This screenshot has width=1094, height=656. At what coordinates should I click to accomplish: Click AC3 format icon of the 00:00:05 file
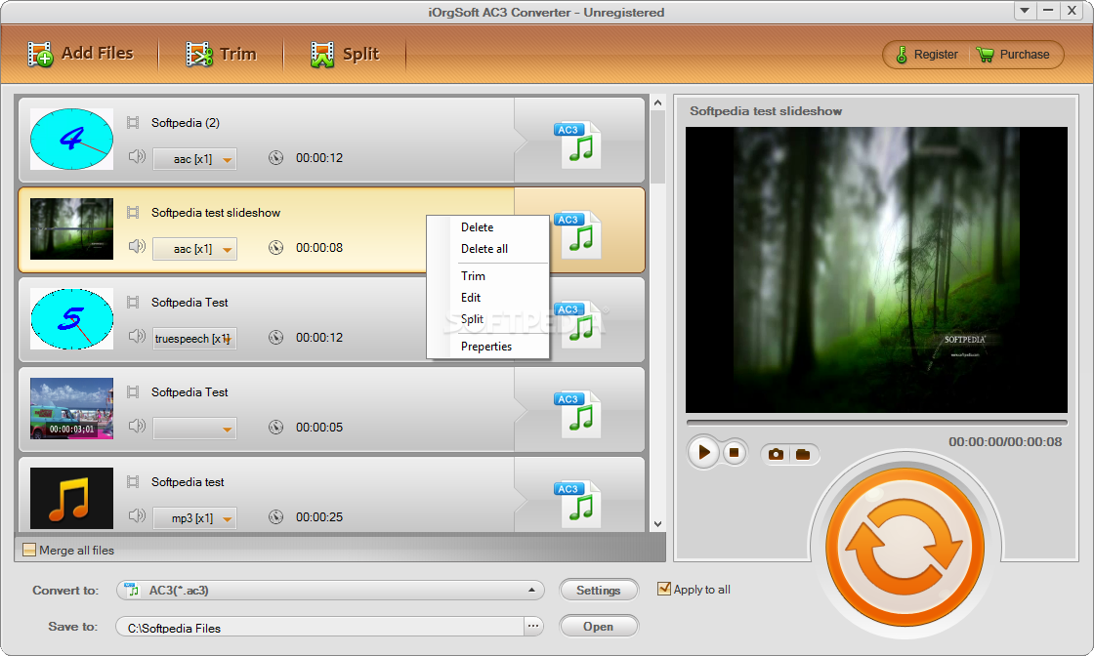coord(577,414)
